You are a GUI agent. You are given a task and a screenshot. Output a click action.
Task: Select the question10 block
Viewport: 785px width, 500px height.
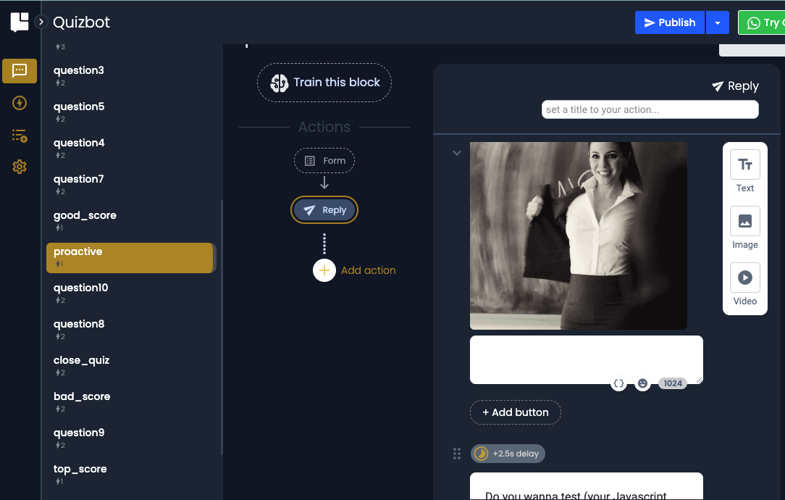tap(130, 293)
